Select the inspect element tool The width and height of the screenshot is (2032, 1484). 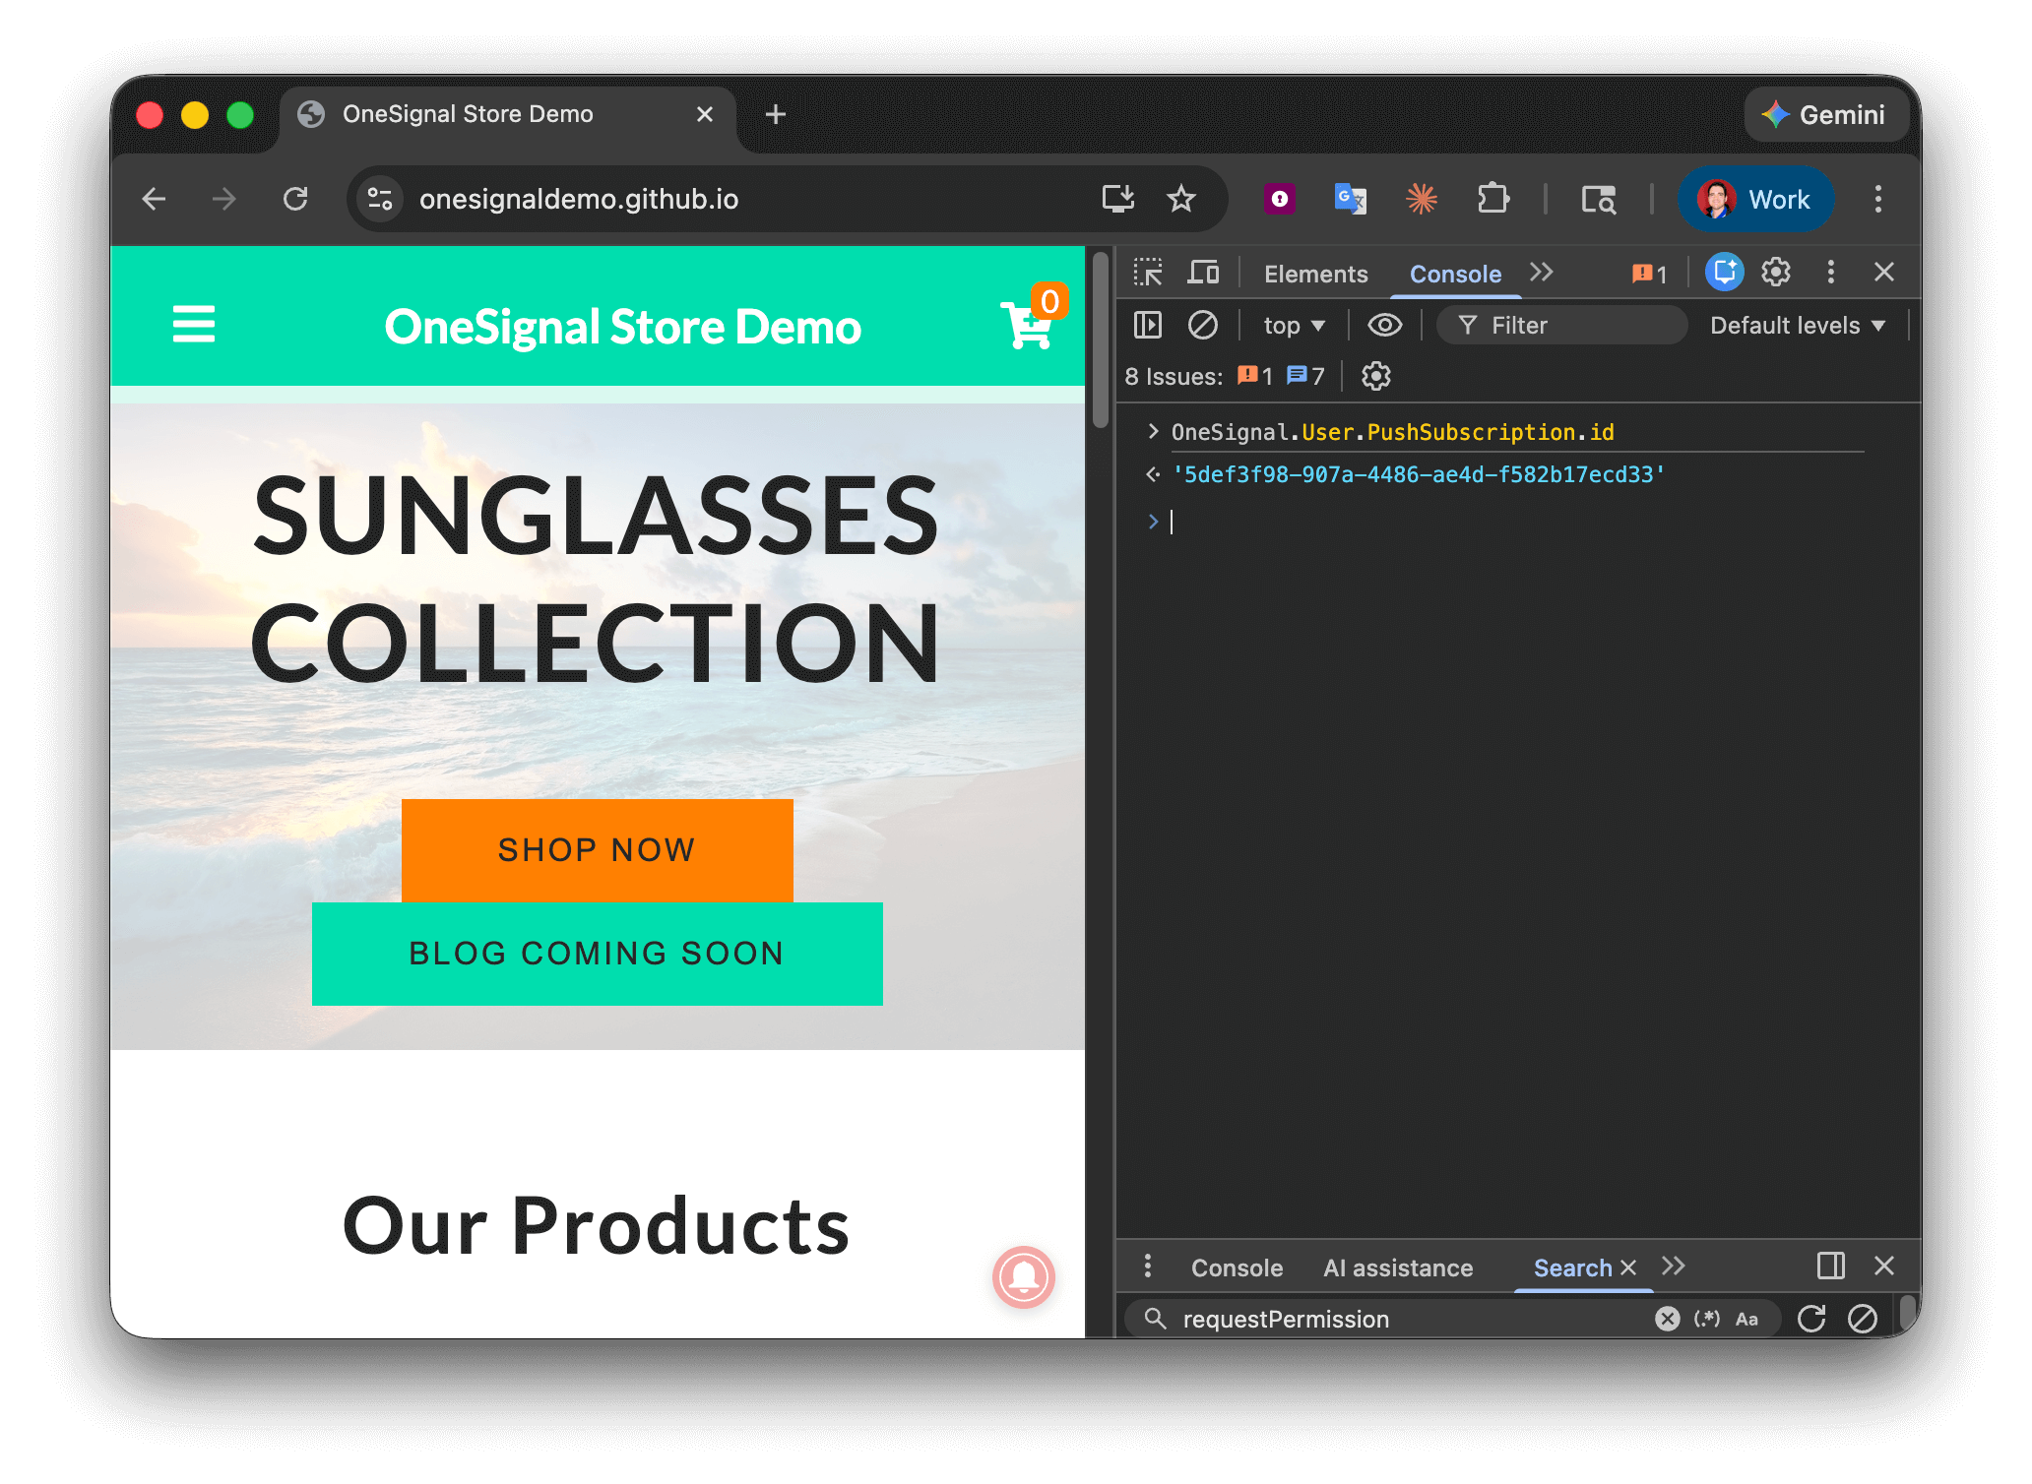point(1150,272)
